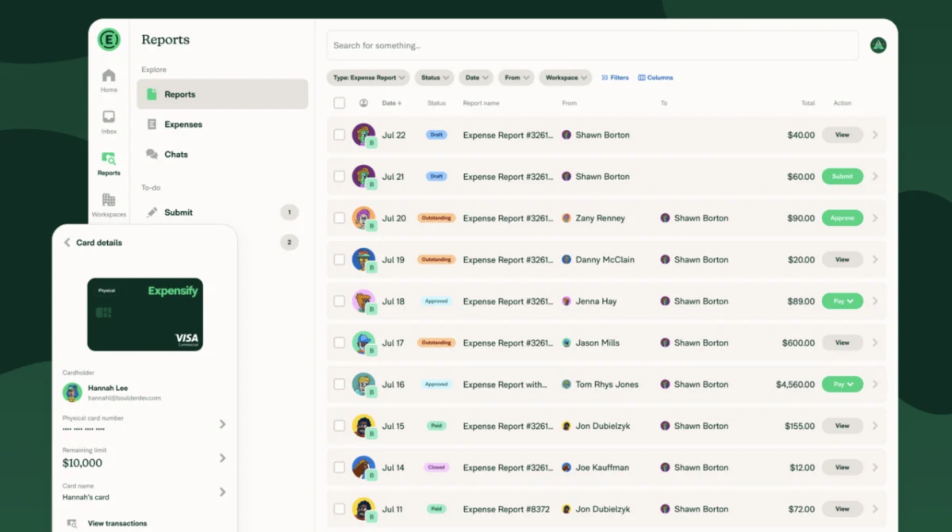
Task: Click the Status column header
Action: click(436, 103)
